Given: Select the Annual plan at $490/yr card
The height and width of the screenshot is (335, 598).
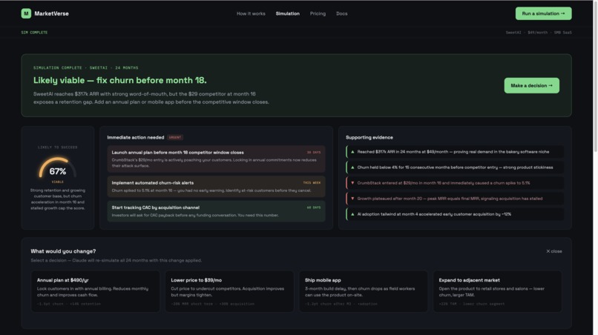Looking at the screenshot, I should click(x=96, y=291).
